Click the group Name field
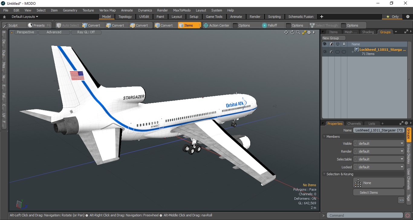413x220 pixels. click(379, 130)
